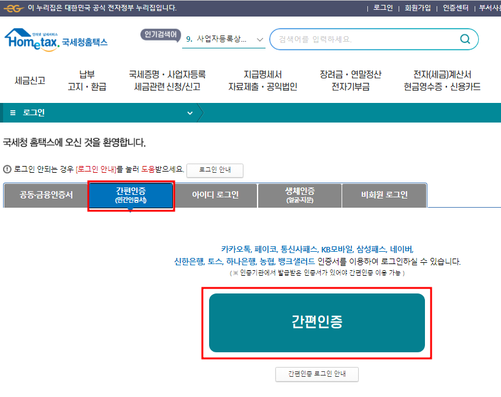
Task: Click the 로그인 안내 button
Action: click(215, 170)
